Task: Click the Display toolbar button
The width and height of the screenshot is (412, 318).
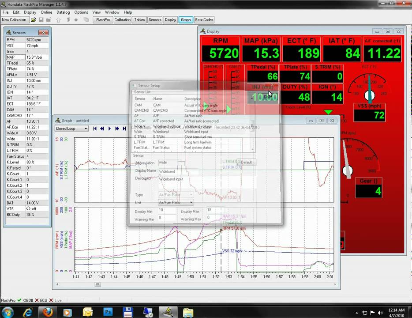Action: coord(170,20)
